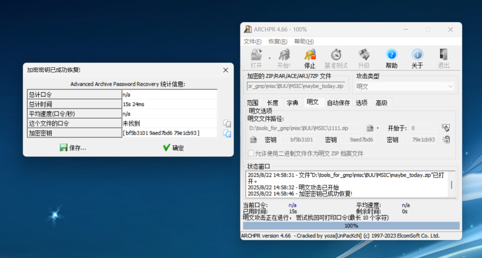Image resolution: width=482 pixels, height=258 pixels.
Task: Click the status window vertical scrollbar
Action: [451, 185]
